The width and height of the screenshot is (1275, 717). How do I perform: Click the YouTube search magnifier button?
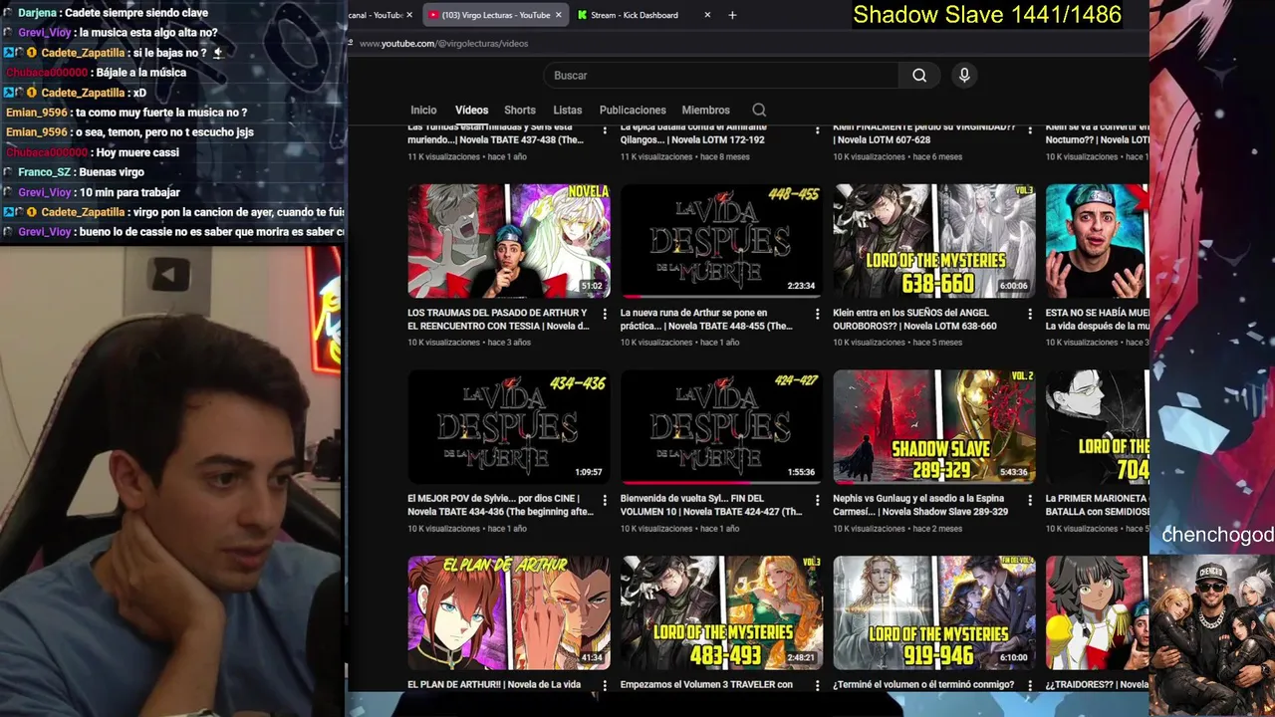tap(919, 76)
